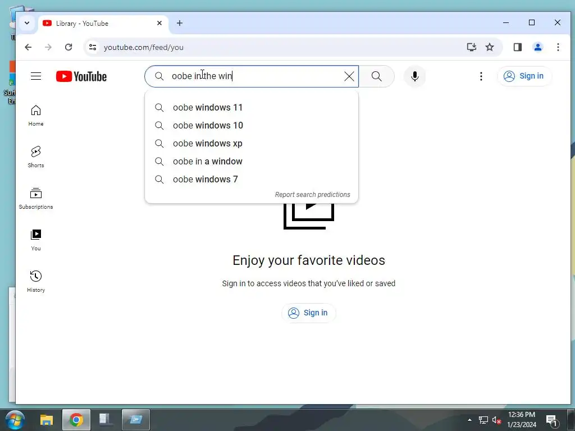Click Report search predictions link
This screenshot has height=431, width=575.
(x=312, y=195)
